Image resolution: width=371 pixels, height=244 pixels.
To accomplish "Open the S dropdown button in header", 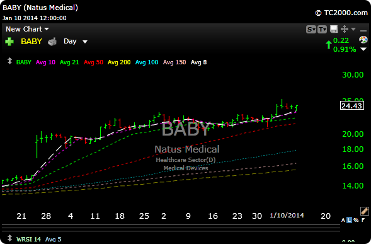I will 311,30.
